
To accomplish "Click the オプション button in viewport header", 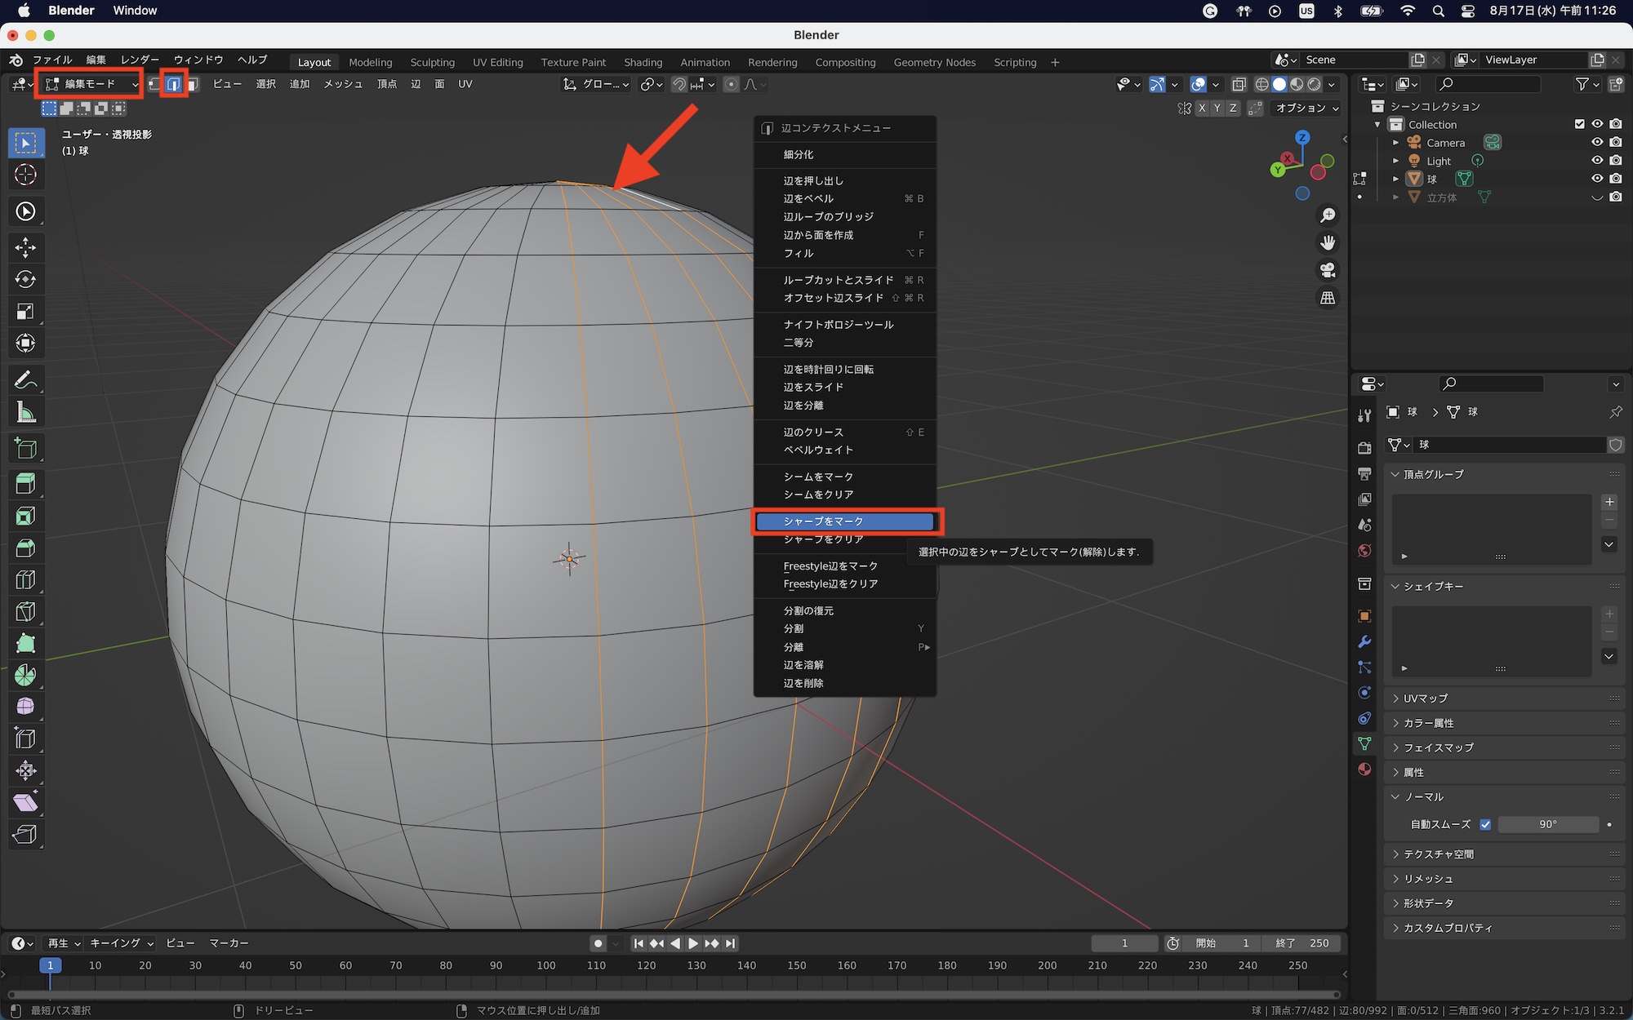I will [x=1306, y=108].
